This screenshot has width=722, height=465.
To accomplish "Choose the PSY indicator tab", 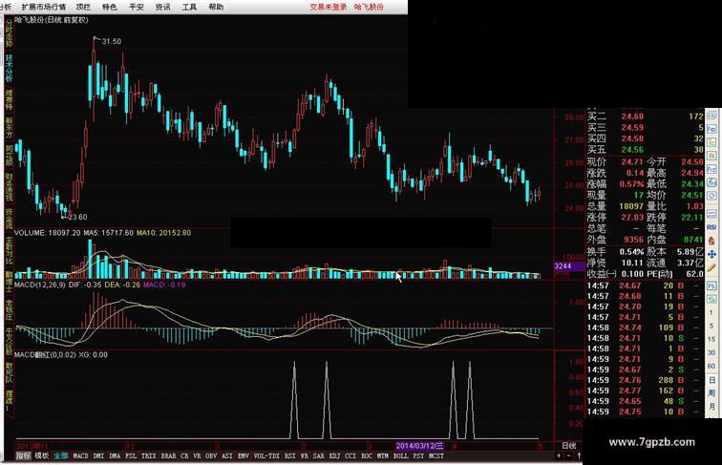I will point(418,455).
